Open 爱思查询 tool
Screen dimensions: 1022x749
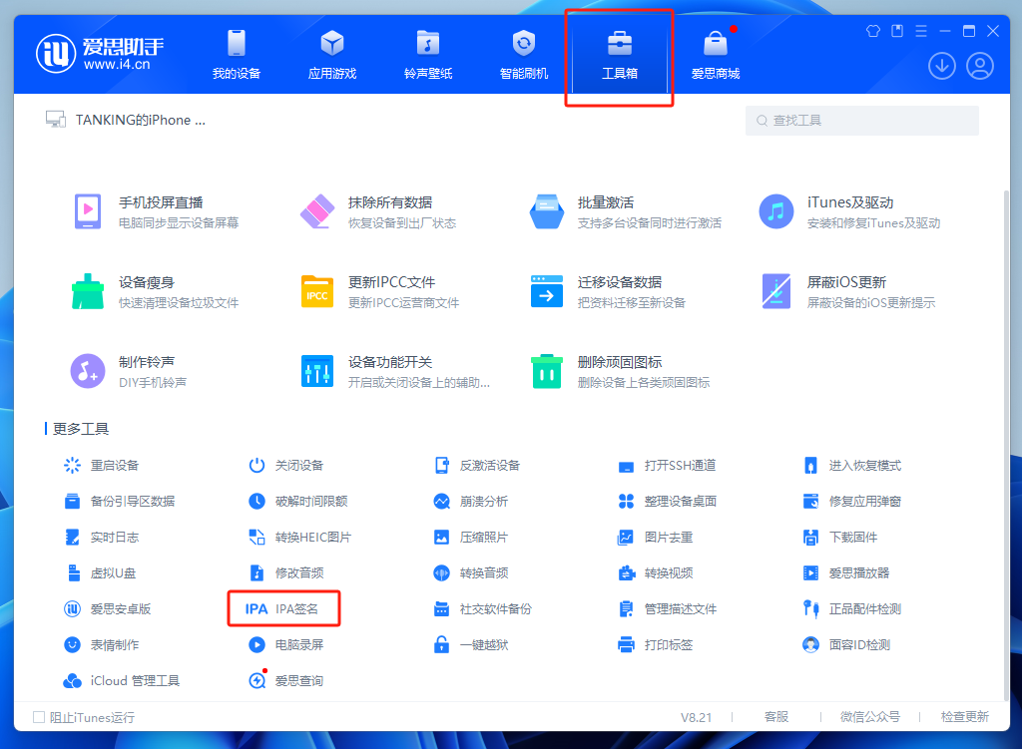pyautogui.click(x=286, y=680)
